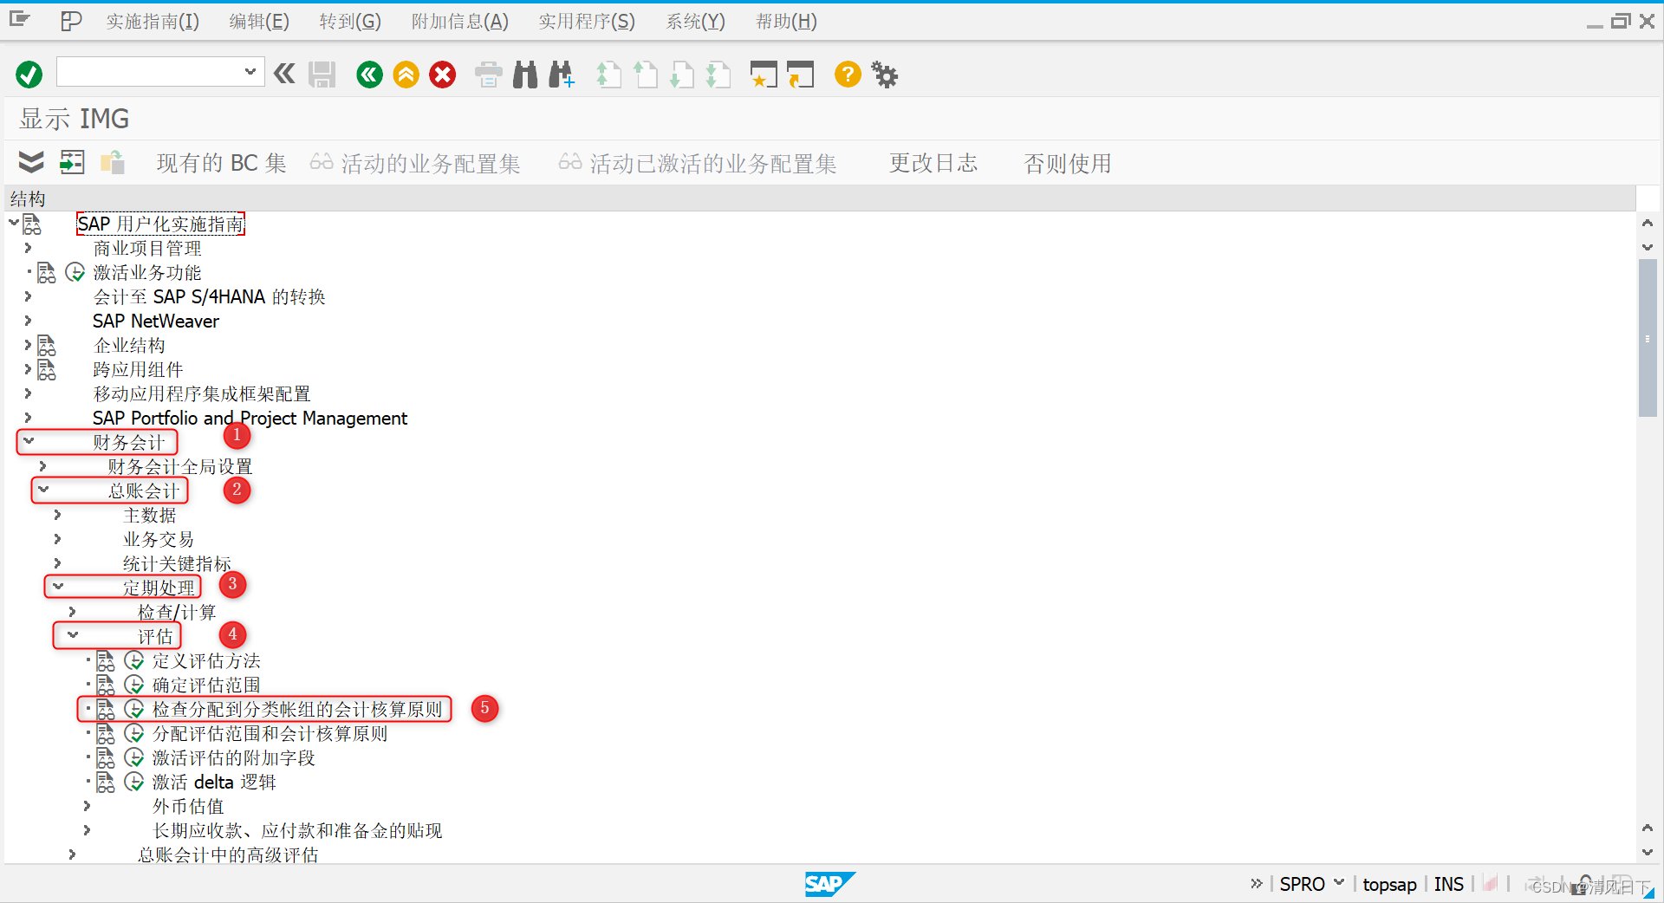This screenshot has height=903, width=1664.
Task: Click the Previous Page icon
Action: pos(646,75)
